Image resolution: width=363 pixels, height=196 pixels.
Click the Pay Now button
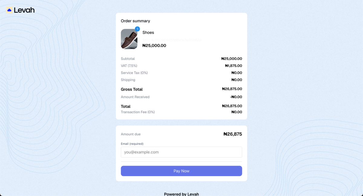181,171
